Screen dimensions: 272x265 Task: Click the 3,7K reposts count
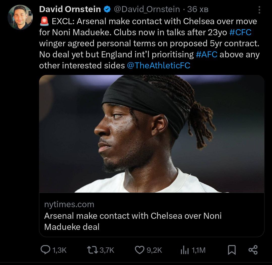[107, 250]
